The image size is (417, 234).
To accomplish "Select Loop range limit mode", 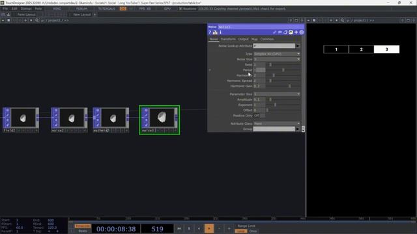I will [241, 231].
